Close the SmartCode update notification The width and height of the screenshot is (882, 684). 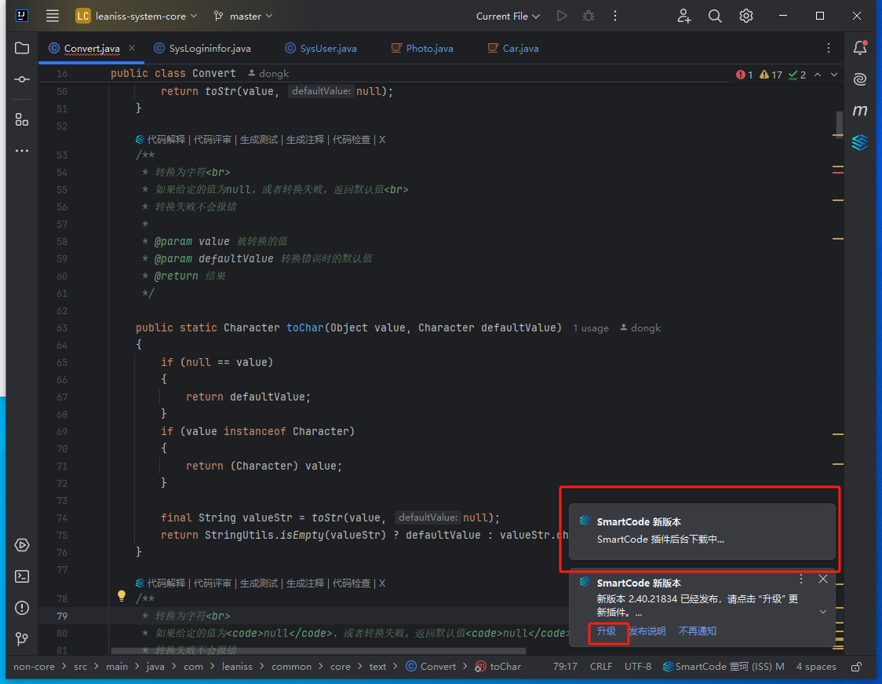823,580
